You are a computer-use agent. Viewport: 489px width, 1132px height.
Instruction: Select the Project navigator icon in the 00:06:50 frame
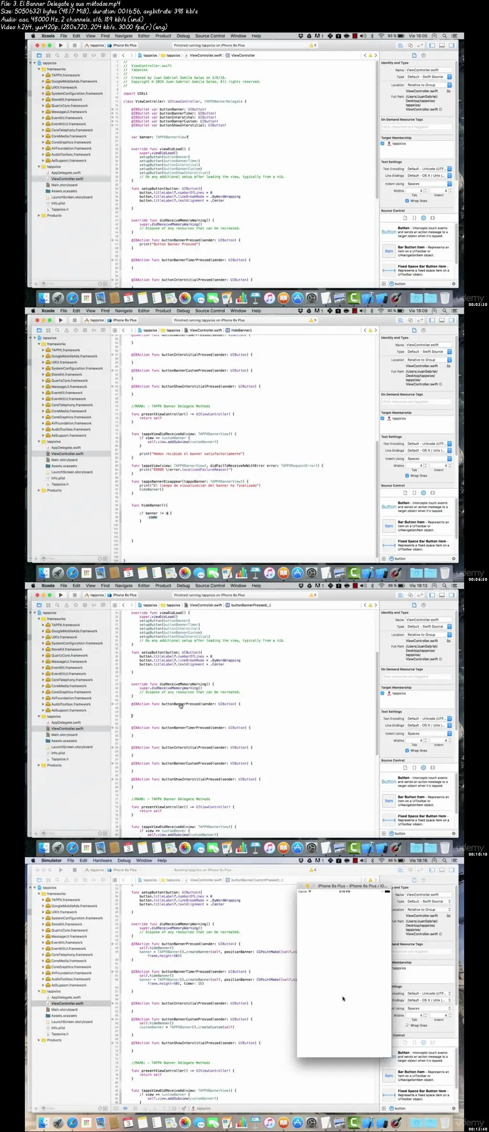pyautogui.click(x=39, y=330)
